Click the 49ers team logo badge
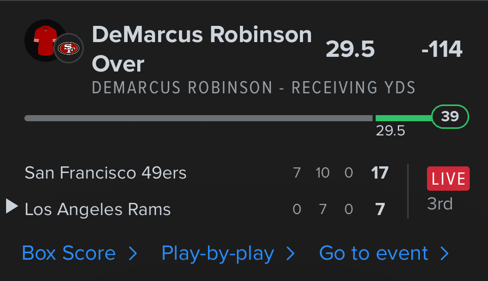 69,48
